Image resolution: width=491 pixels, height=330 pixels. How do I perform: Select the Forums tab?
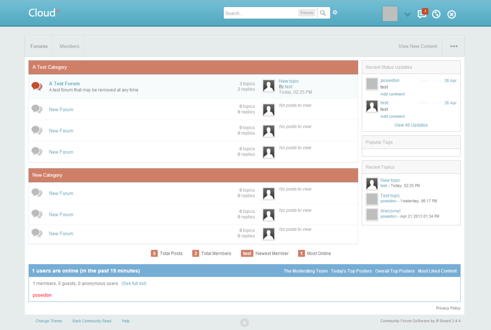coord(39,46)
